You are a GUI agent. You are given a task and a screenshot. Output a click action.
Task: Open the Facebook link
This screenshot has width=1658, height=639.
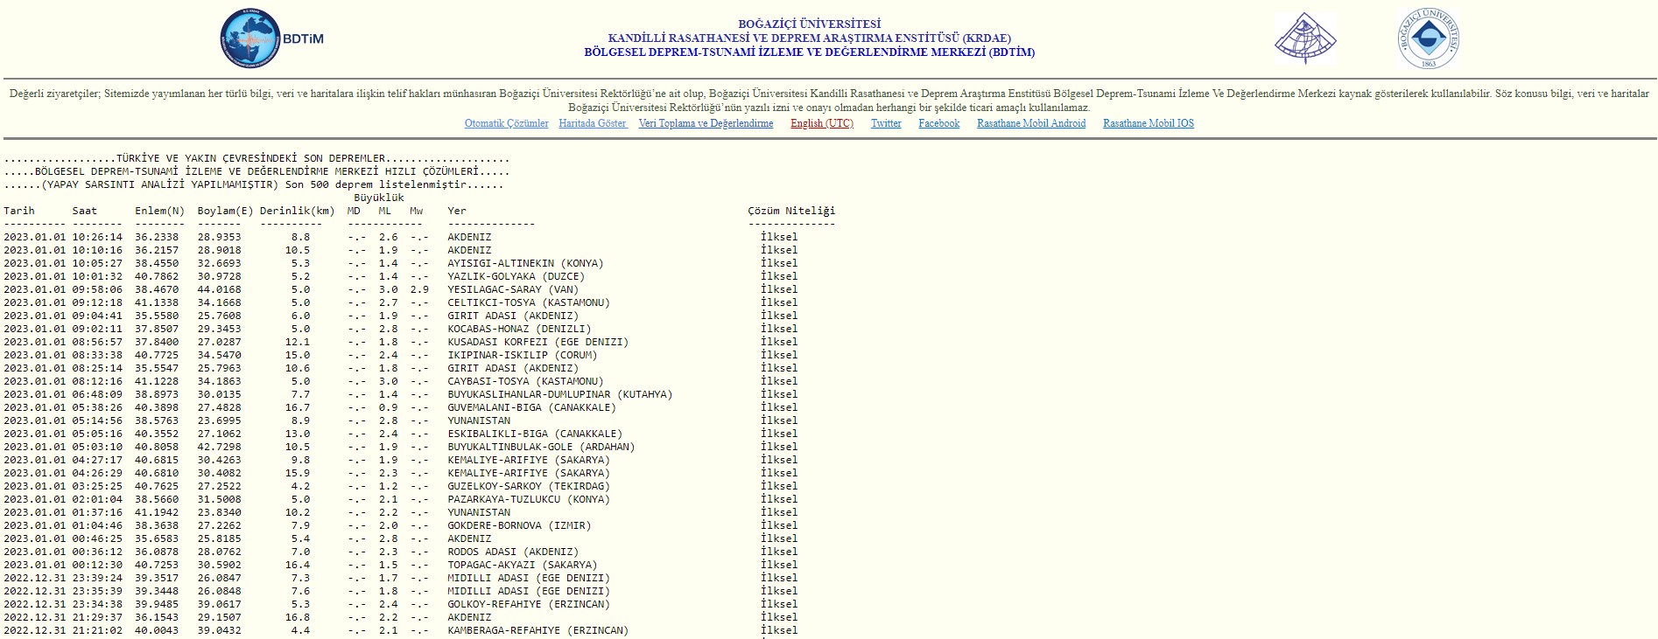(939, 123)
